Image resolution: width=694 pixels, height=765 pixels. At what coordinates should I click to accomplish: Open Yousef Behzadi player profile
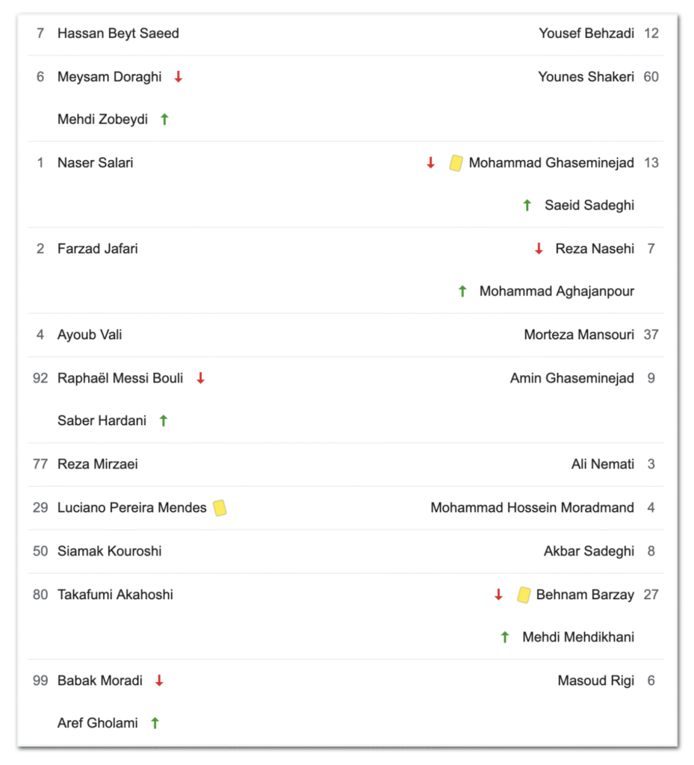(x=586, y=34)
